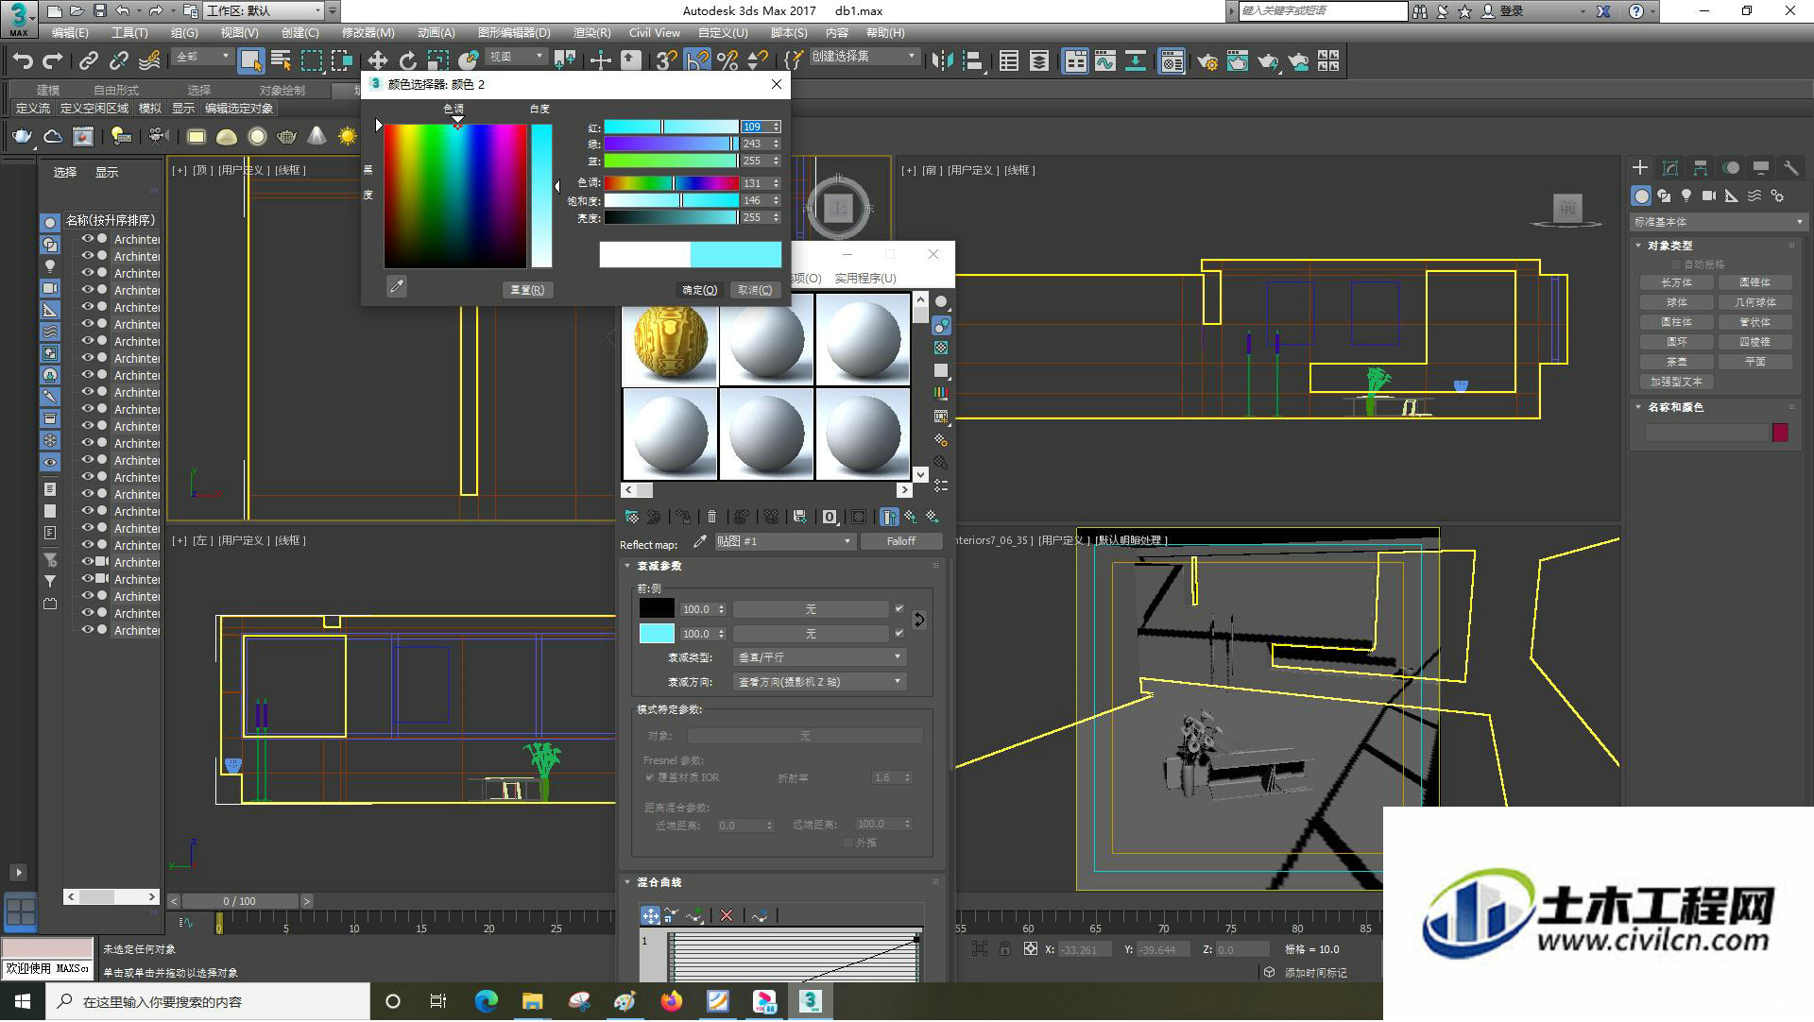1814x1022 pixels.
Task: Activate the Select Object tool
Action: pos(250,61)
